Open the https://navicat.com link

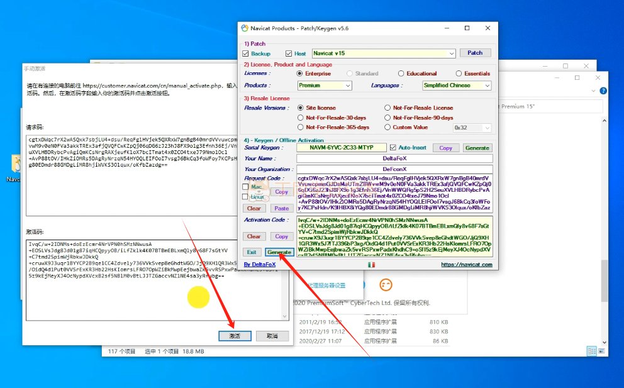click(x=467, y=265)
